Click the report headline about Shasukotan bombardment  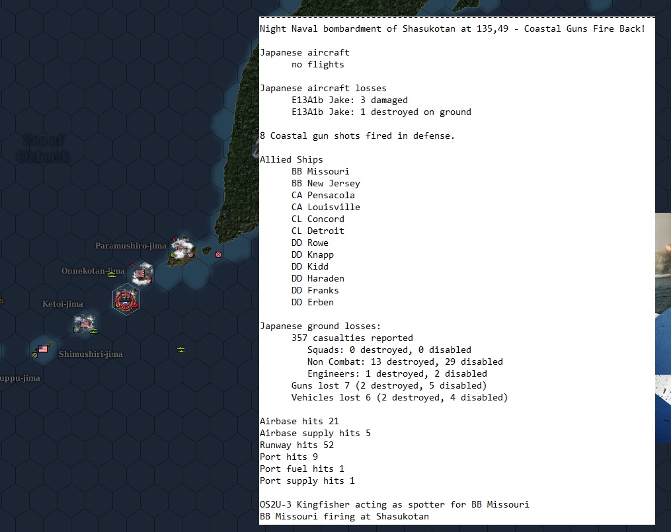tap(452, 28)
